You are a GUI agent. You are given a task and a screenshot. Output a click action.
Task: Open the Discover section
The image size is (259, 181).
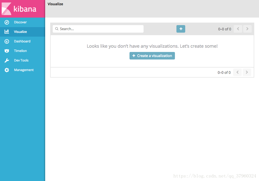[23, 22]
